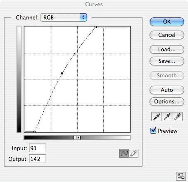
Task: Select the top highlight curve endpoint
Action: click(x=96, y=27)
